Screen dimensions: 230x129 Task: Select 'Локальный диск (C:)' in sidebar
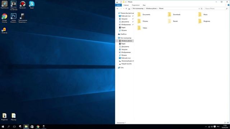click(x=126, y=61)
